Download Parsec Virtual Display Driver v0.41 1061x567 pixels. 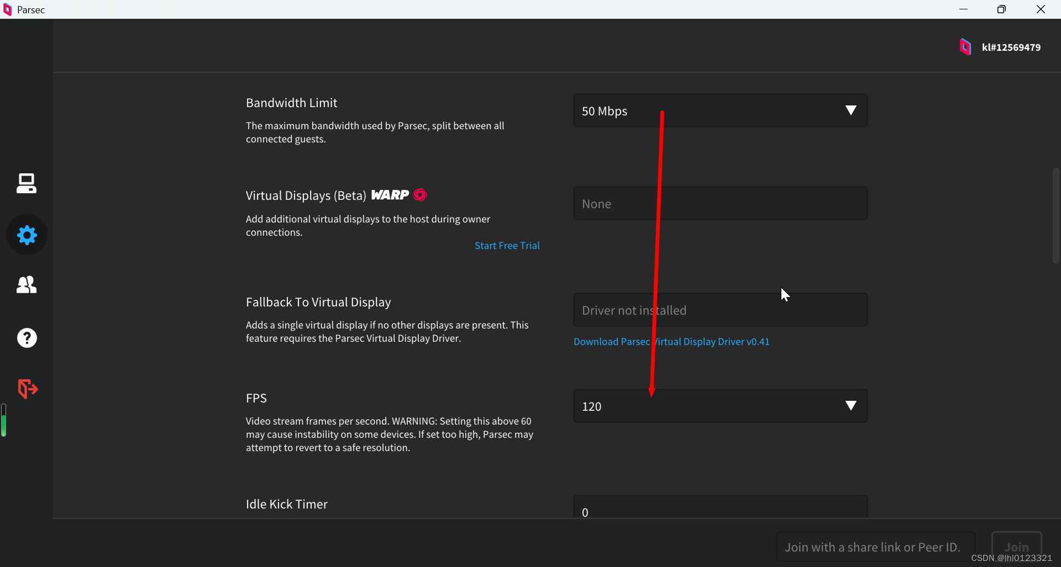pyautogui.click(x=671, y=342)
